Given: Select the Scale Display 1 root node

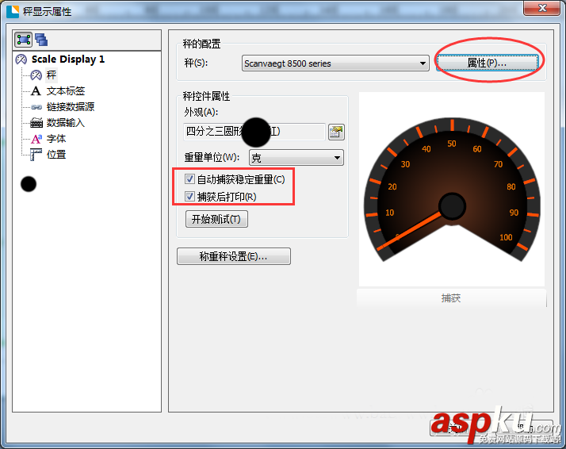Looking at the screenshot, I should pos(68,59).
